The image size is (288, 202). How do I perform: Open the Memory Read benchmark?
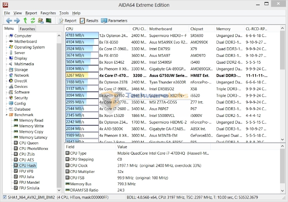pyautogui.click(x=31, y=120)
